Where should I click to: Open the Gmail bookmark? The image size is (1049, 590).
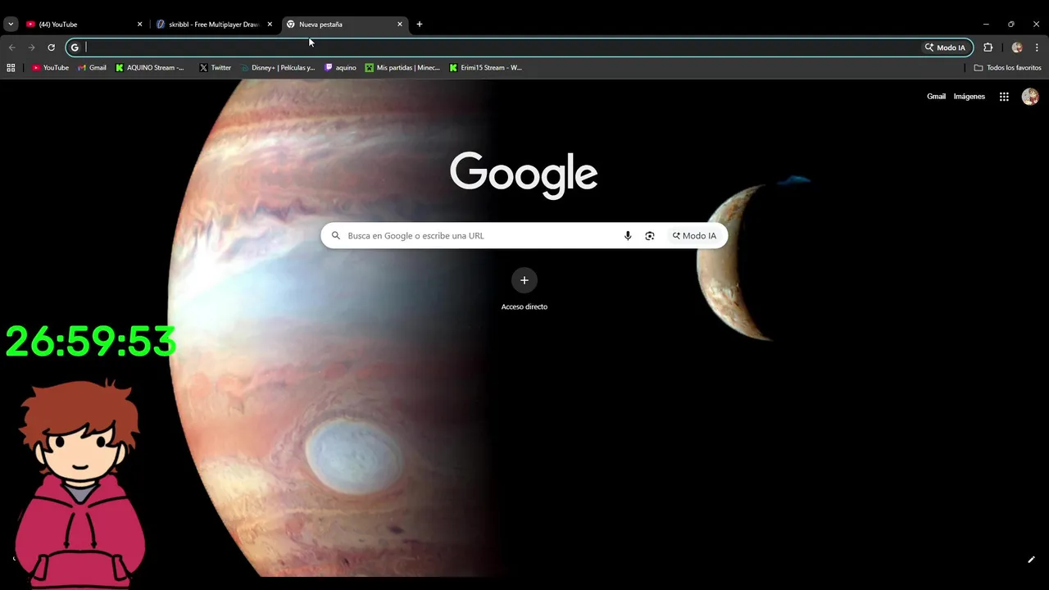[x=92, y=68]
